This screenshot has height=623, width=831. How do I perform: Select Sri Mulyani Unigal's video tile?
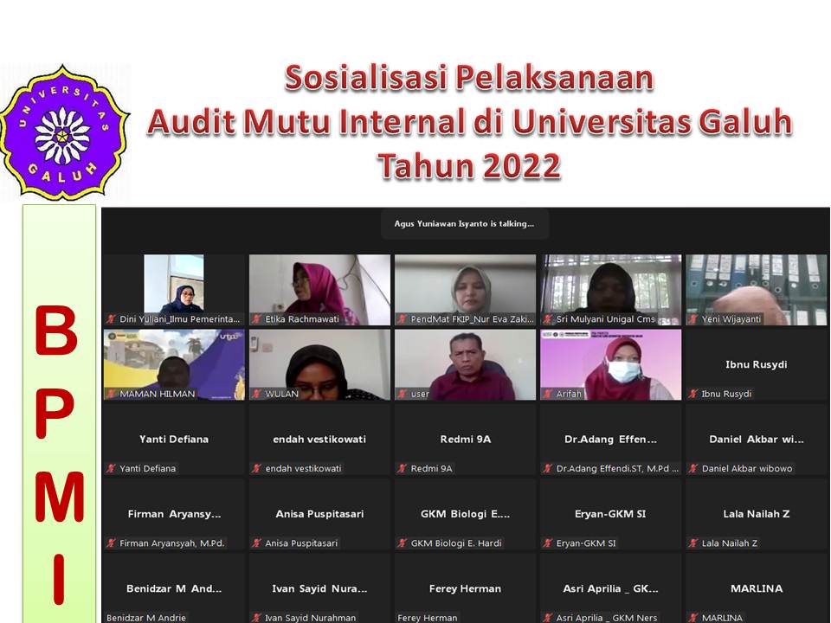[611, 287]
